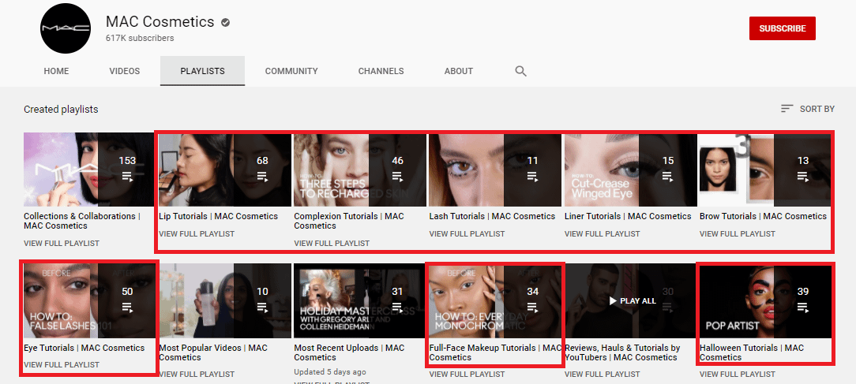Click the playlist icon on Collections & Collaborations thumbnail
This screenshot has height=384, width=856.
(127, 176)
